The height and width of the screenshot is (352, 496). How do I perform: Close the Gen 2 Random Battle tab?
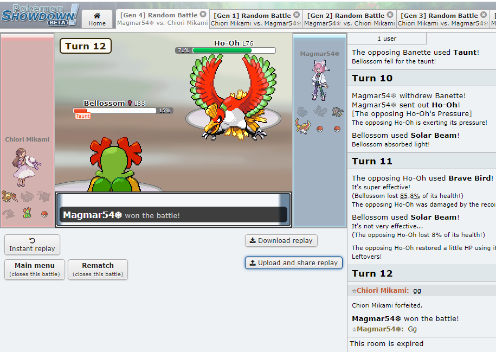390,15
